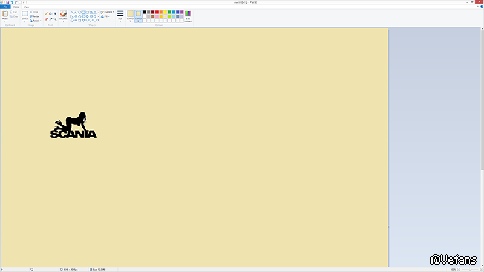The width and height of the screenshot is (484, 272).
Task: Click the Resize button
Action: 36,16
